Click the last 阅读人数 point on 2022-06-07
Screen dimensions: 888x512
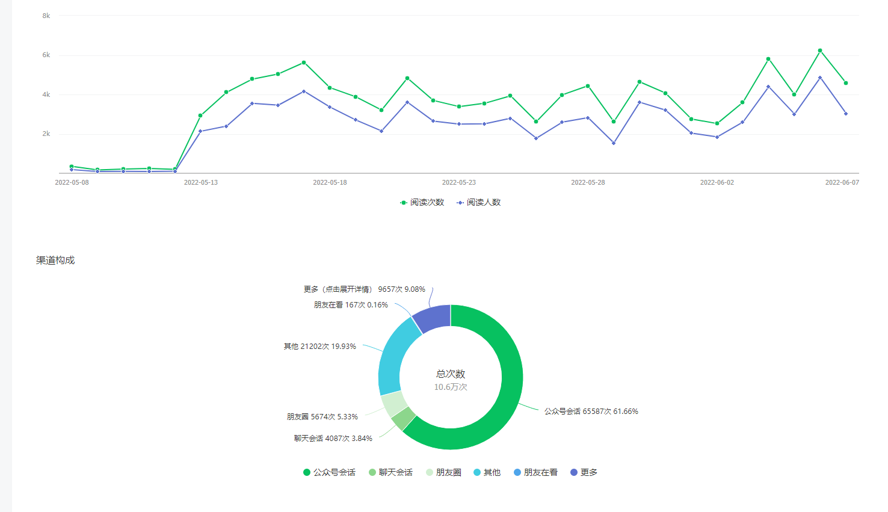coord(845,114)
